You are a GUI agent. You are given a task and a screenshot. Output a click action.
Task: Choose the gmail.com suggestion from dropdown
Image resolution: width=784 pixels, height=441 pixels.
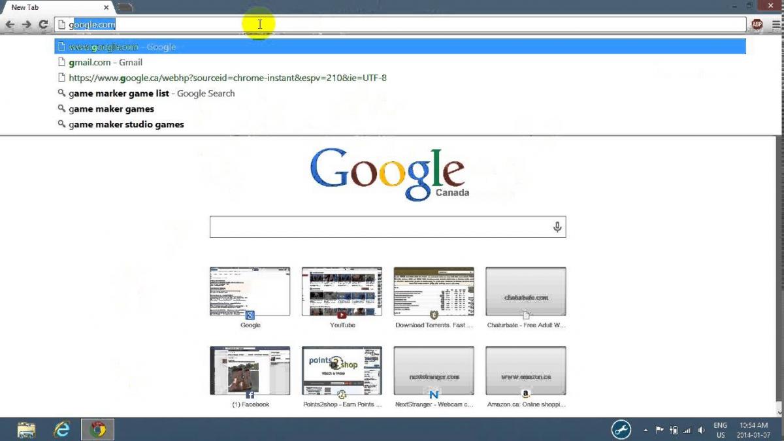pos(105,63)
